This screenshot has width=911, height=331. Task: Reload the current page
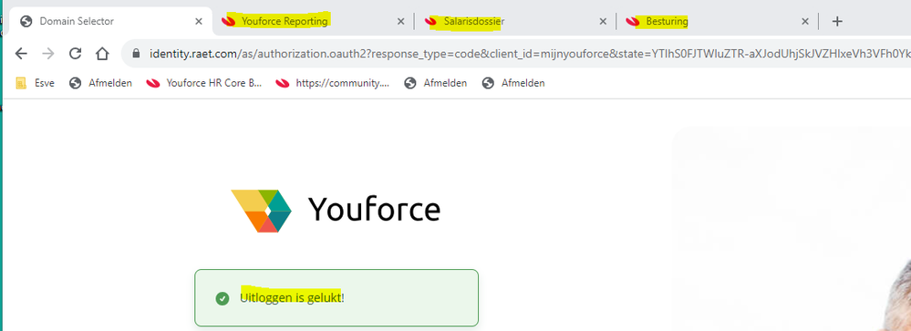(75, 54)
